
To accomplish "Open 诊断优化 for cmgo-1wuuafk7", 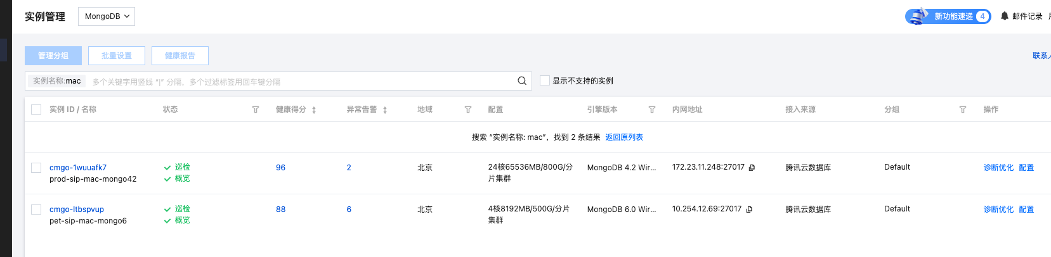I will click(x=998, y=168).
